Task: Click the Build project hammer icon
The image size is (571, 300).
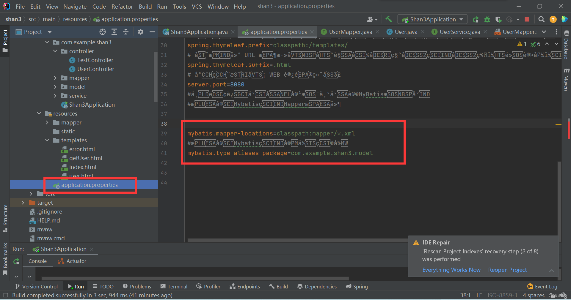Action: [388, 19]
